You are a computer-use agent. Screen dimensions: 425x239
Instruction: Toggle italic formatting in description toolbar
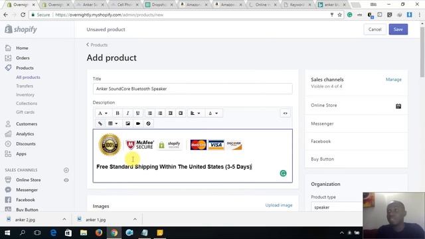[x=127, y=114]
